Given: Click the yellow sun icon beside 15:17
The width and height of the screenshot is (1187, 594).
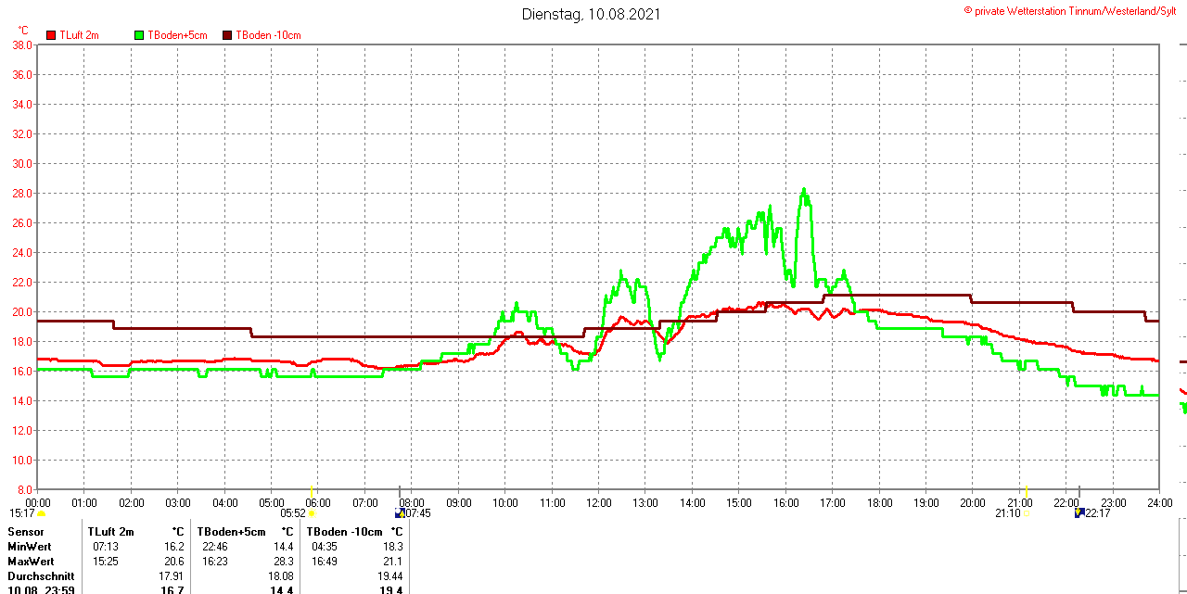Looking at the screenshot, I should (x=41, y=513).
